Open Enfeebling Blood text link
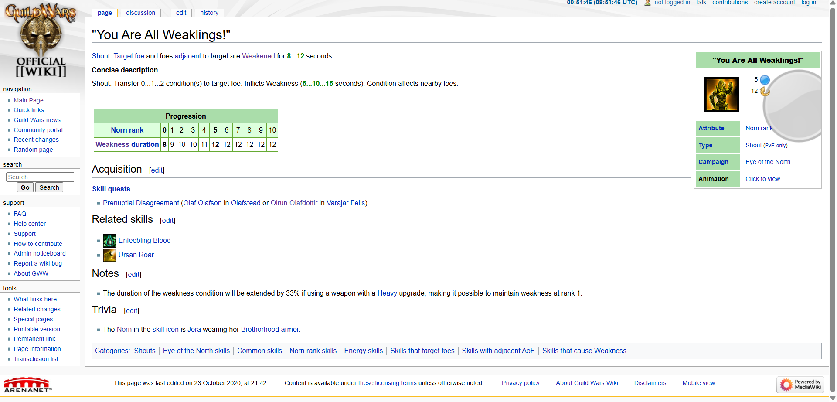Screen dimensions: 837x402 [144, 240]
